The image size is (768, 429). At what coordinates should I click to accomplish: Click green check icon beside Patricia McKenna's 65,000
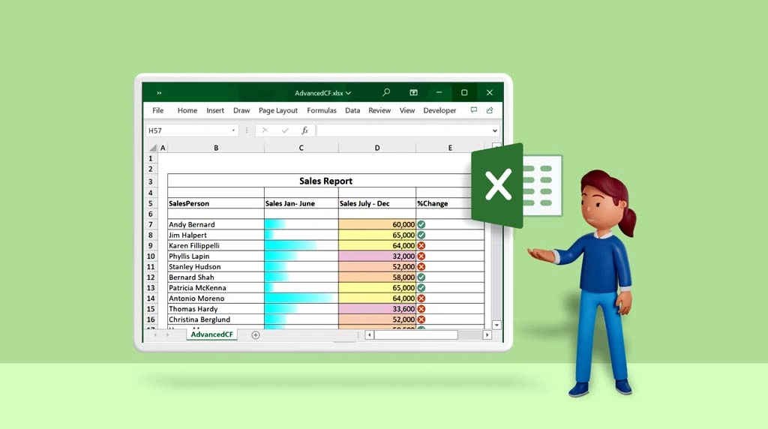click(421, 288)
